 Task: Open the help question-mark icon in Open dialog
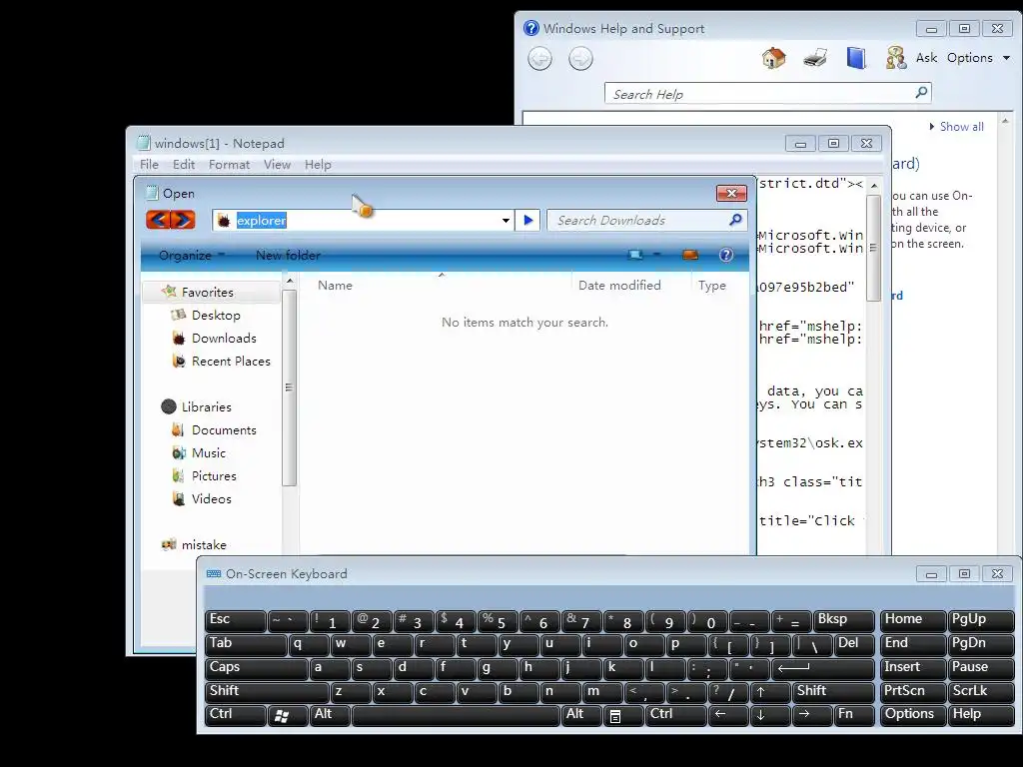pyautogui.click(x=725, y=255)
